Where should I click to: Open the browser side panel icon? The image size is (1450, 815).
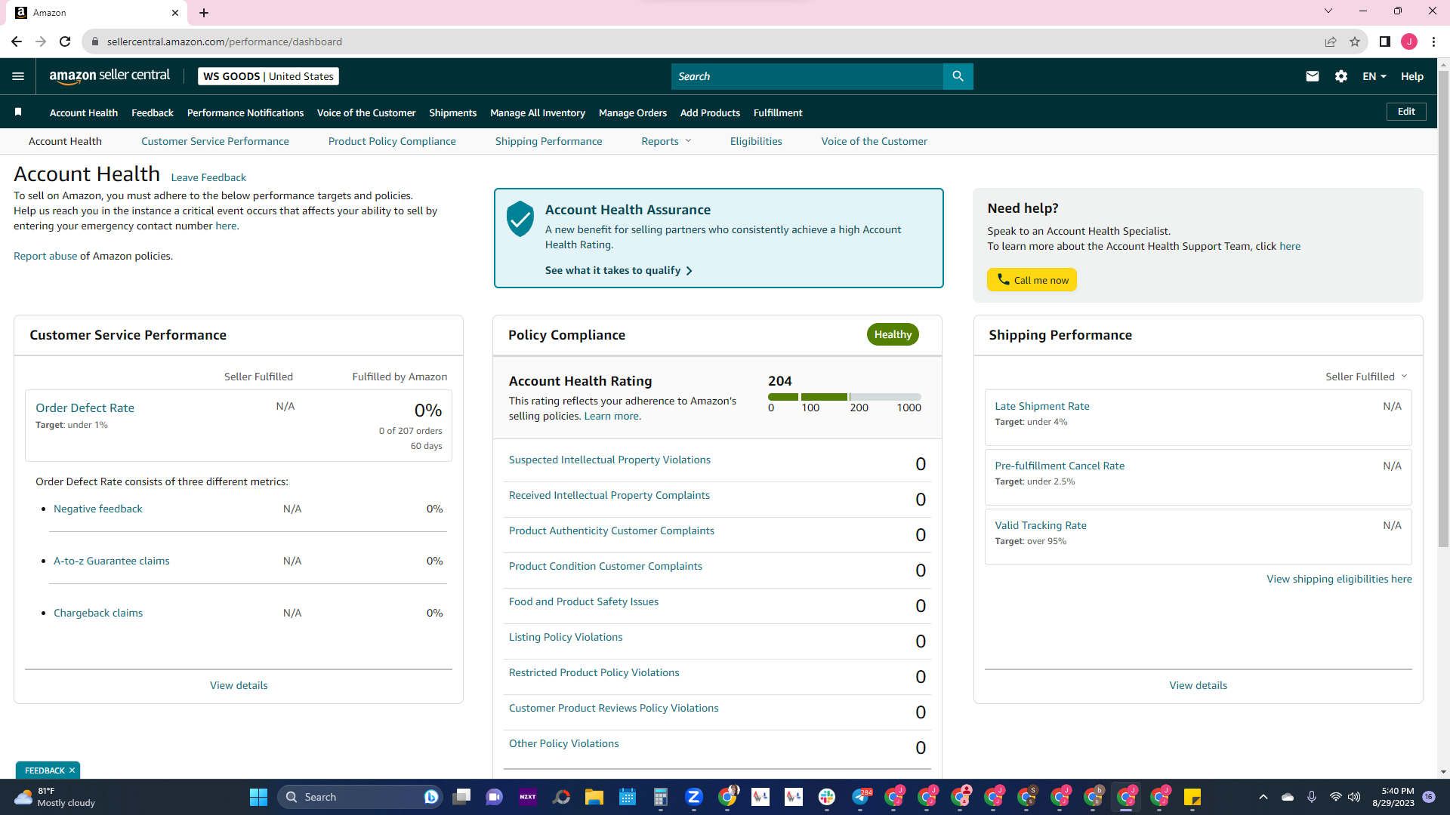click(x=1384, y=42)
